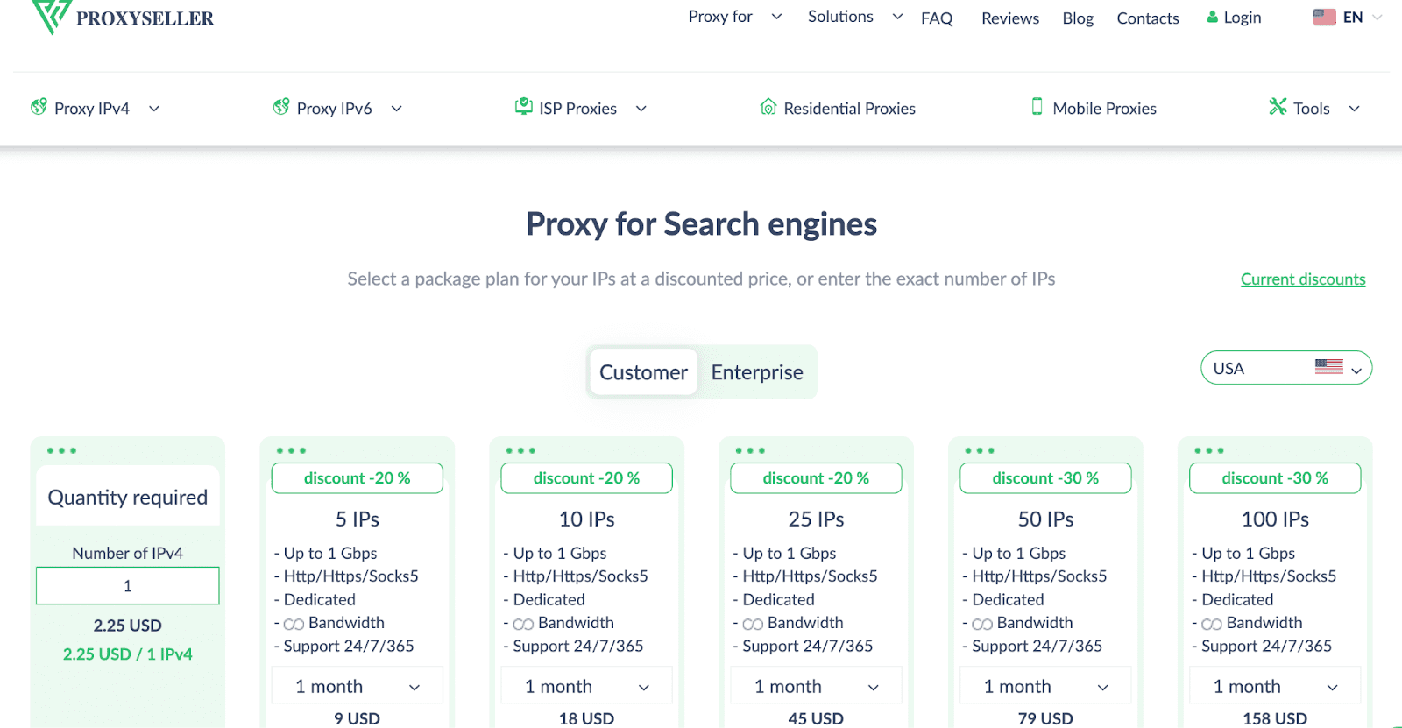The width and height of the screenshot is (1402, 728).
Task: Switch to the Enterprise plan toggle
Action: click(757, 372)
